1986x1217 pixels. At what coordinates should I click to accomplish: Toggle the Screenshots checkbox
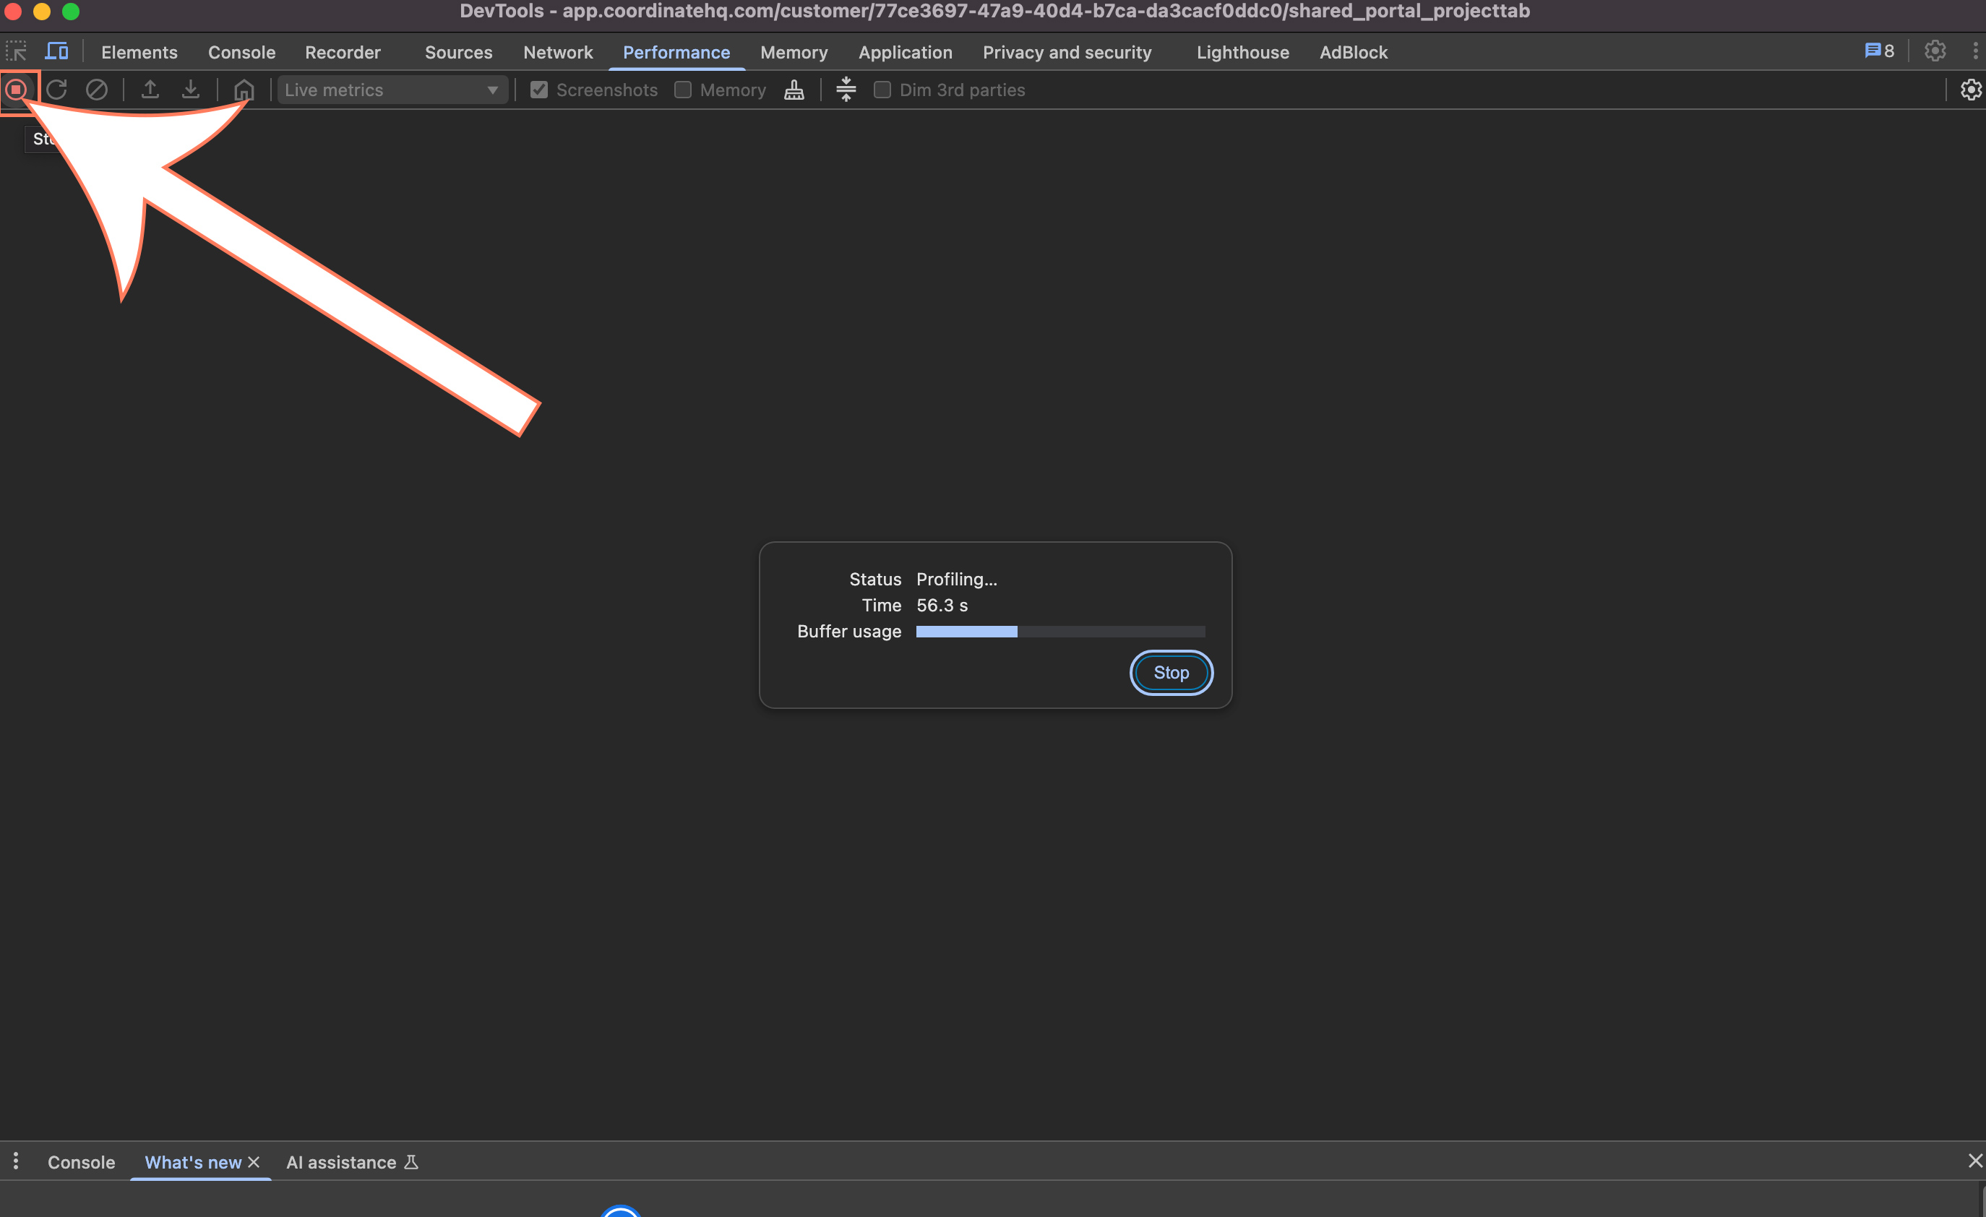tap(539, 90)
